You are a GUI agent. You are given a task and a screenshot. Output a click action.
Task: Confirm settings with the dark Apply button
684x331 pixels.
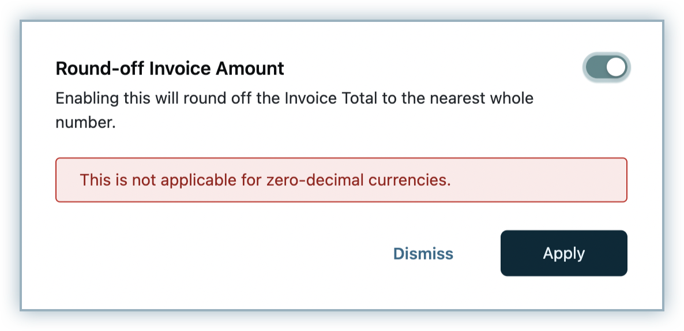click(x=563, y=253)
